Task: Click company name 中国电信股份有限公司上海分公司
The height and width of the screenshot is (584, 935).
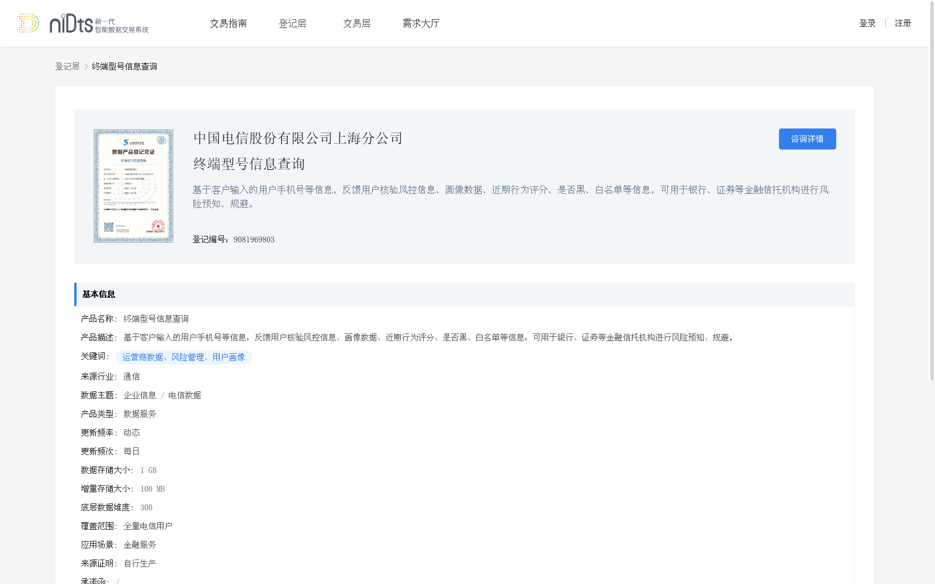Action: [x=298, y=138]
